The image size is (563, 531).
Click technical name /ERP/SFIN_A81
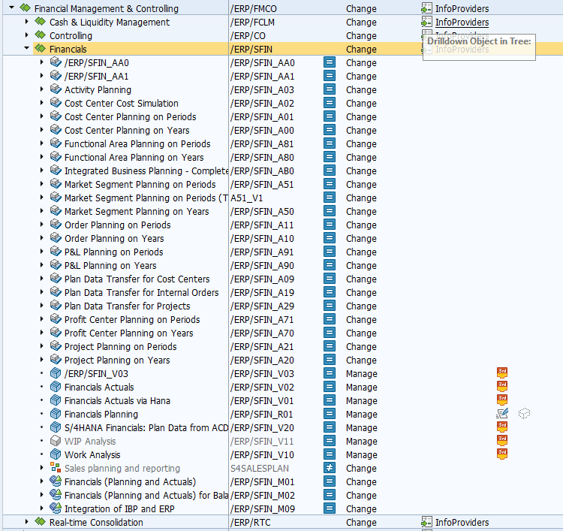[262, 143]
